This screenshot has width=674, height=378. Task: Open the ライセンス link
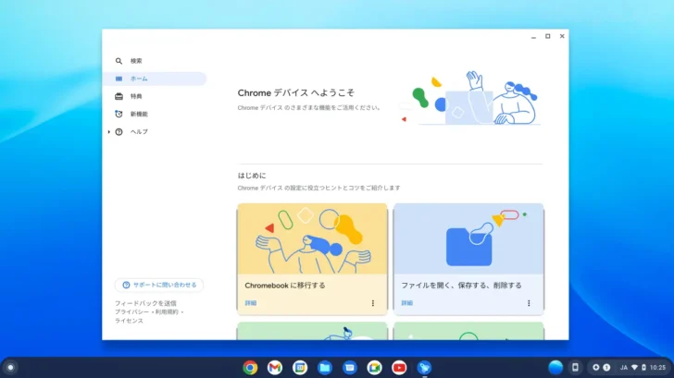[x=129, y=321]
